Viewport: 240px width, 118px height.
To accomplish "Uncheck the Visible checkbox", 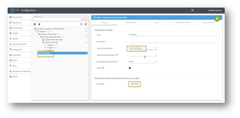I will 130,68.
